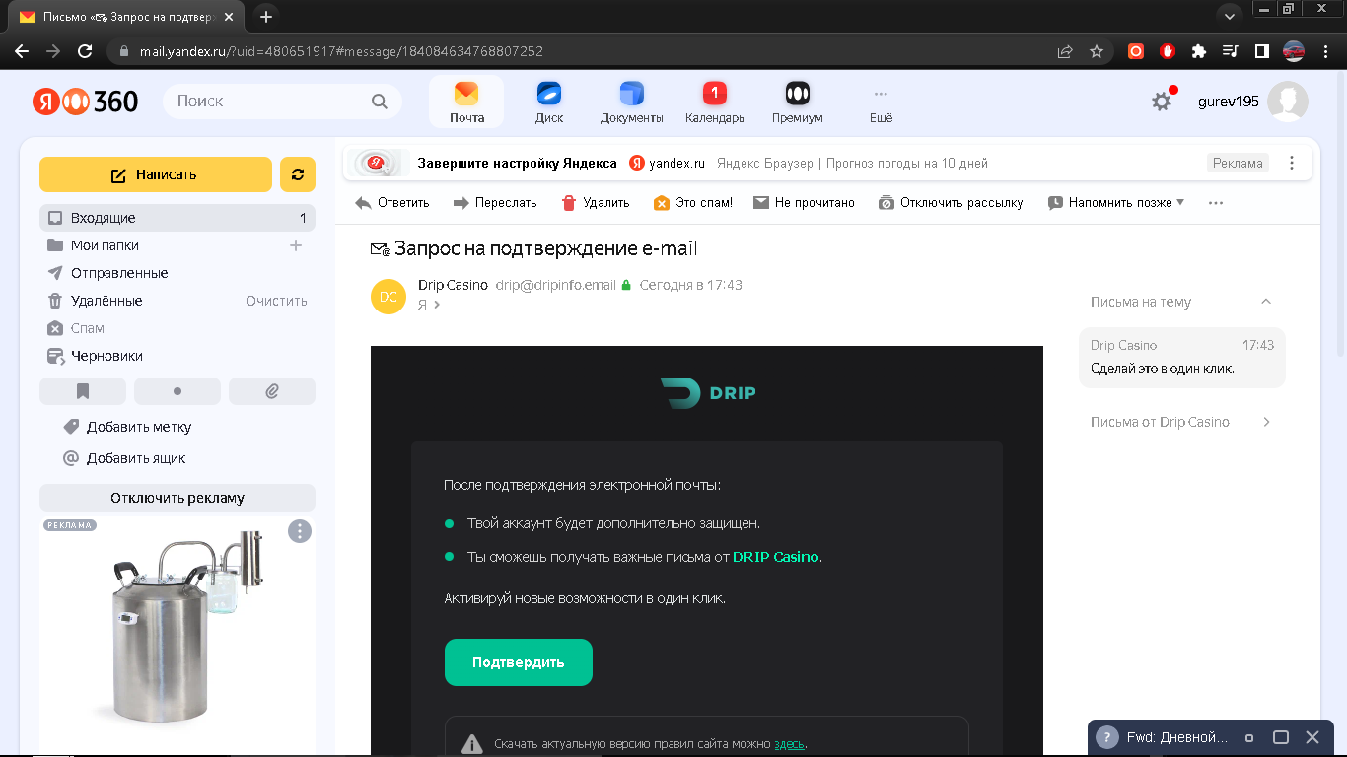Screen dimensions: 1347x757
Task: Open the browser extensions puzzle icon
Action: 1198,51
